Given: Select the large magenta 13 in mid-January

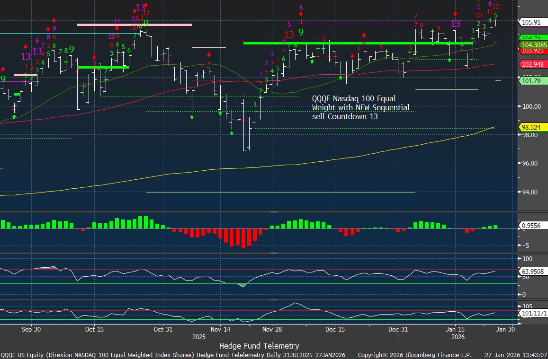Looking at the screenshot, I should 455,24.
